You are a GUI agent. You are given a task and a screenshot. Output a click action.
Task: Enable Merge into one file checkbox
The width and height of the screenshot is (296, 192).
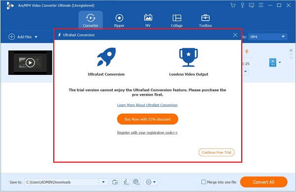point(203,182)
